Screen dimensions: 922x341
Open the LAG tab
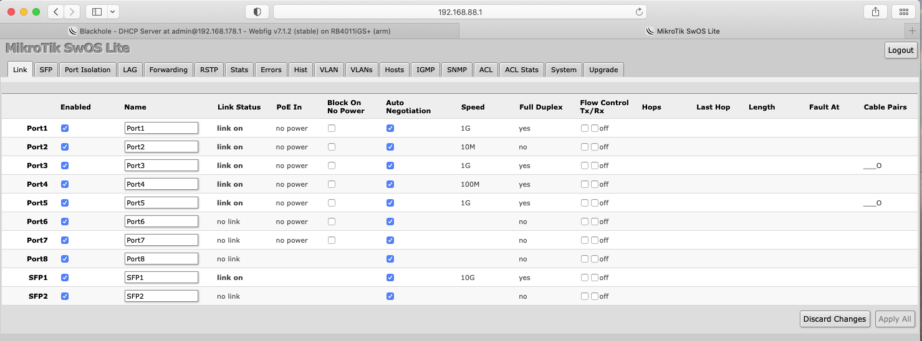(x=130, y=70)
